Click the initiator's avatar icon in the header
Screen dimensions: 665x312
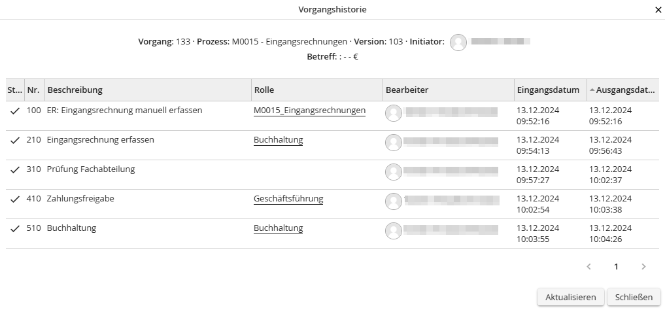coord(458,43)
